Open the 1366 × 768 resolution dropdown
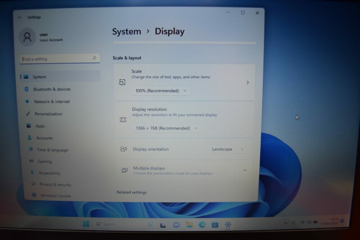The height and width of the screenshot is (240, 360). 167,128
